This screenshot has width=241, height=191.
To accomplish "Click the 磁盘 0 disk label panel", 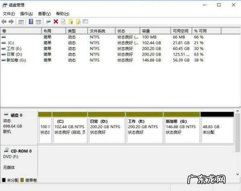I will (19, 127).
